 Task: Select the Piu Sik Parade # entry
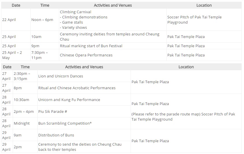[x=53, y=111]
